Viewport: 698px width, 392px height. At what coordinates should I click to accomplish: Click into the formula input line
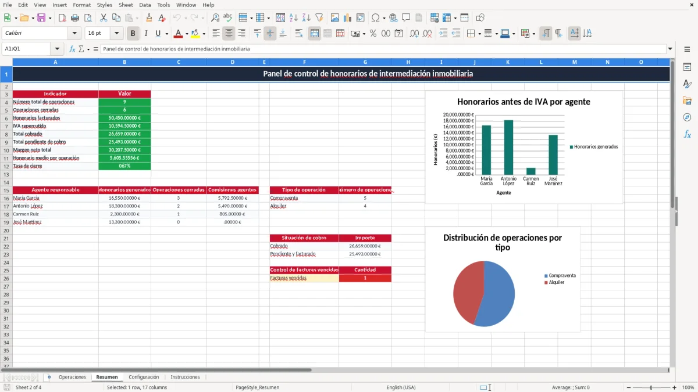point(383,49)
